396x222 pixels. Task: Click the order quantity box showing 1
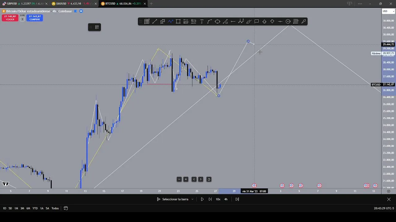click(22, 19)
